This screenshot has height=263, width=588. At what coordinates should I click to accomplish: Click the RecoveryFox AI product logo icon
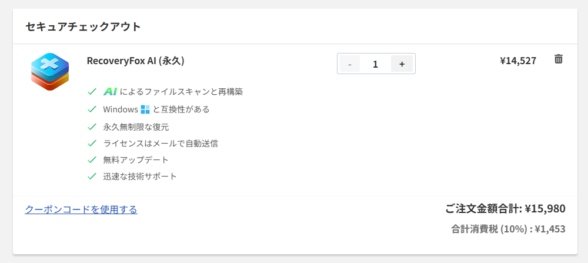click(x=50, y=71)
